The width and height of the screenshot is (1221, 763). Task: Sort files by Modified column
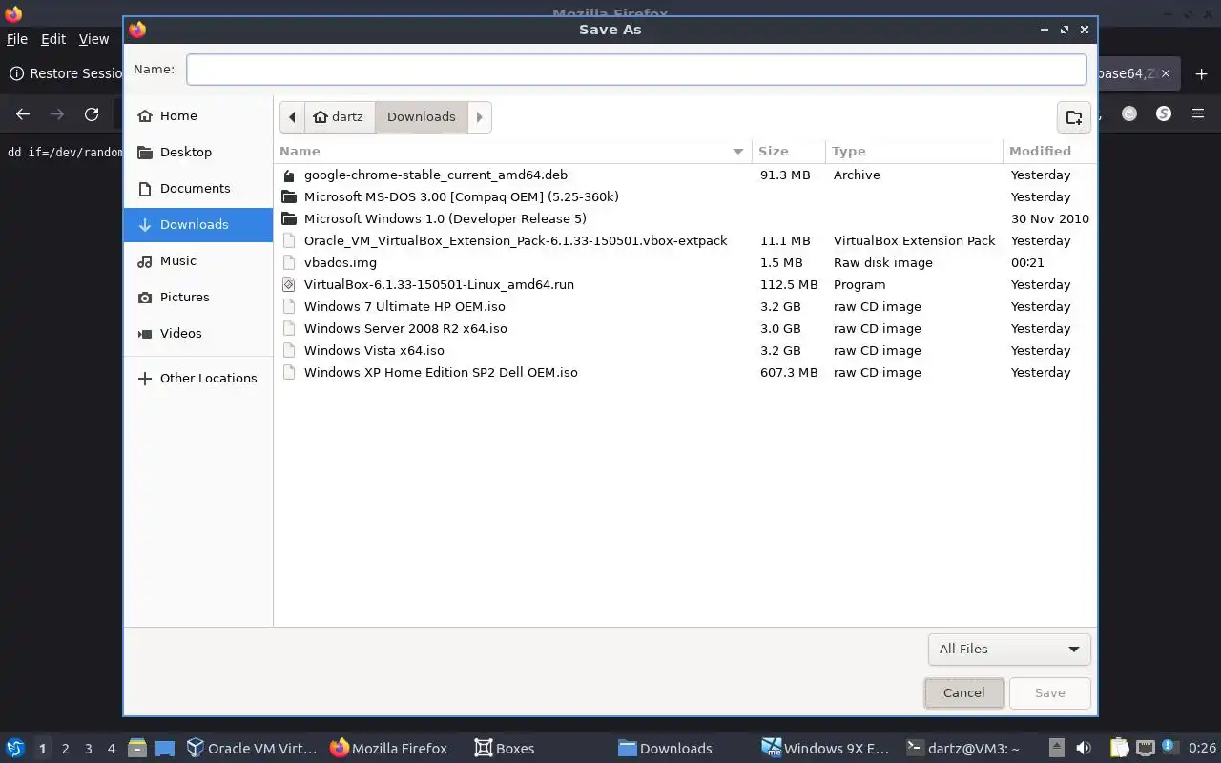[x=1049, y=151]
